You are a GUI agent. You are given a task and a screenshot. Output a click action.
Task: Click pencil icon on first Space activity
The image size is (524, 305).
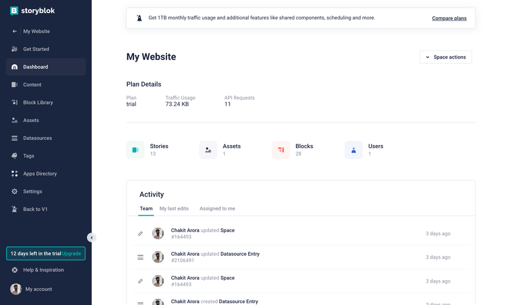point(140,233)
